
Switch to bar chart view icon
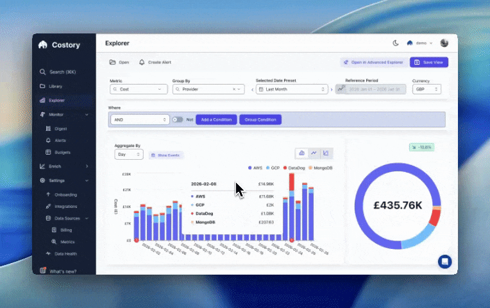pyautogui.click(x=301, y=153)
